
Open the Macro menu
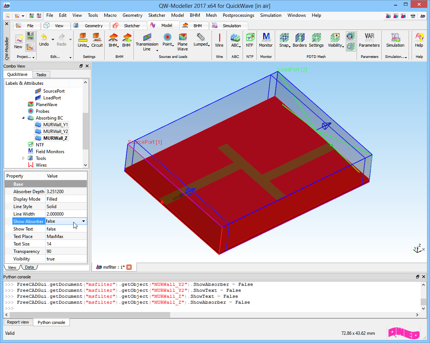(x=110, y=15)
